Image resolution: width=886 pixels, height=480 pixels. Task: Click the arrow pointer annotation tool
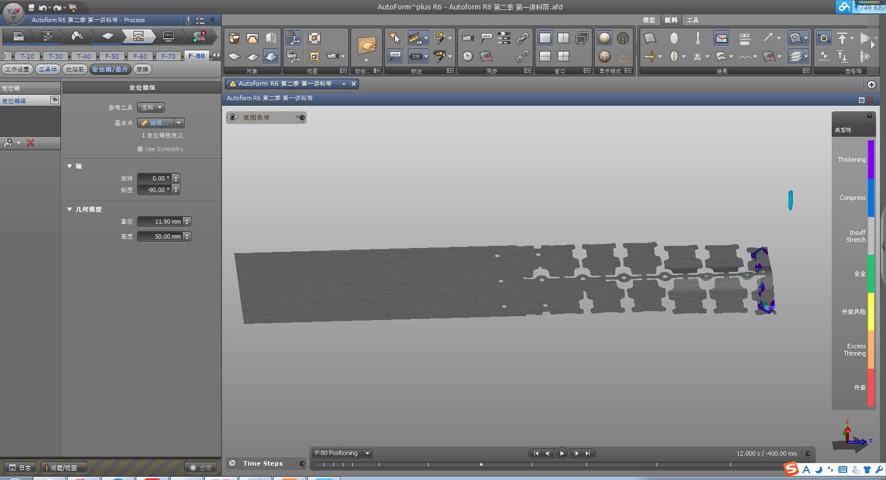[x=394, y=38]
